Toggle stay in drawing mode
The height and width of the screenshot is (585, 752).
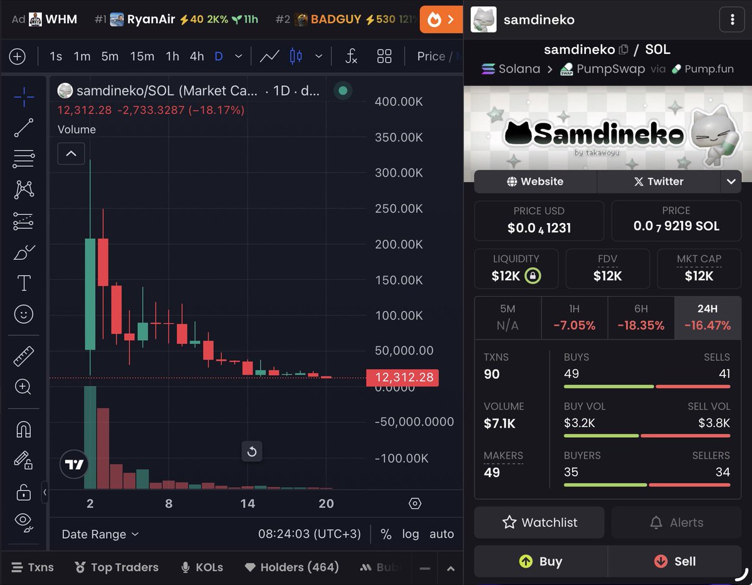24,460
